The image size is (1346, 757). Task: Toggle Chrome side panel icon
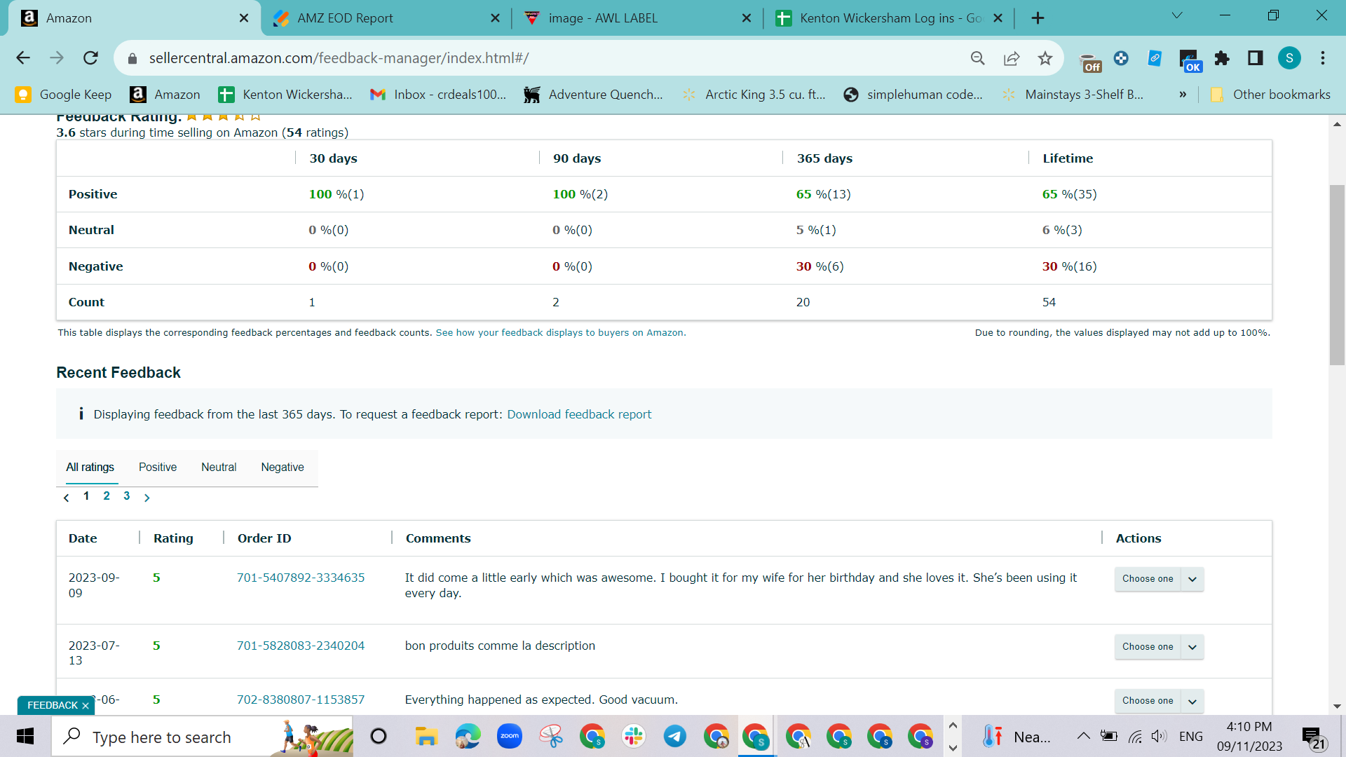(x=1255, y=58)
